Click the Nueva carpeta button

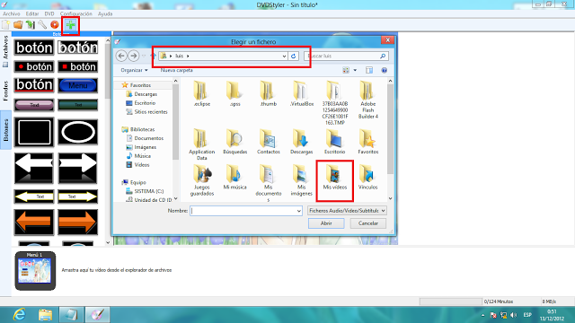click(176, 70)
